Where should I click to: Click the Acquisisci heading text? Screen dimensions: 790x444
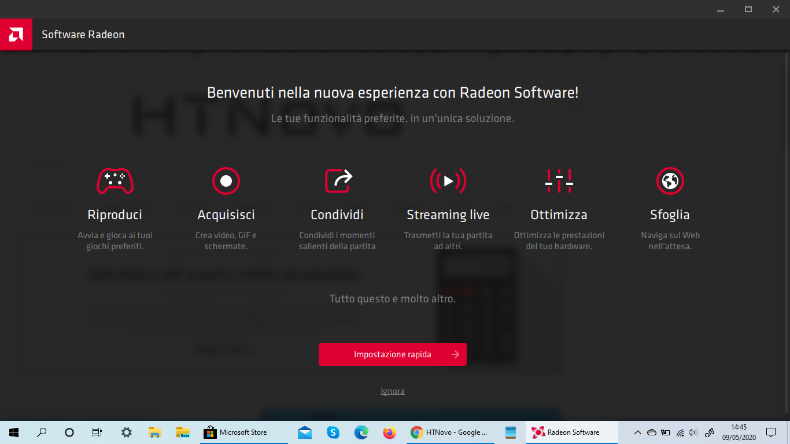[226, 214]
